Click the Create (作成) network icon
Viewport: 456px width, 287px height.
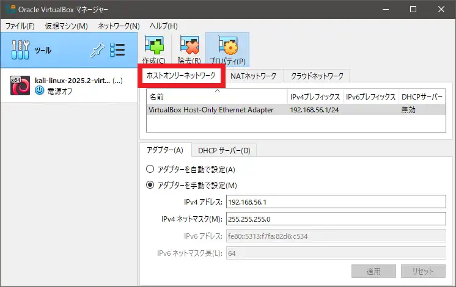154,45
